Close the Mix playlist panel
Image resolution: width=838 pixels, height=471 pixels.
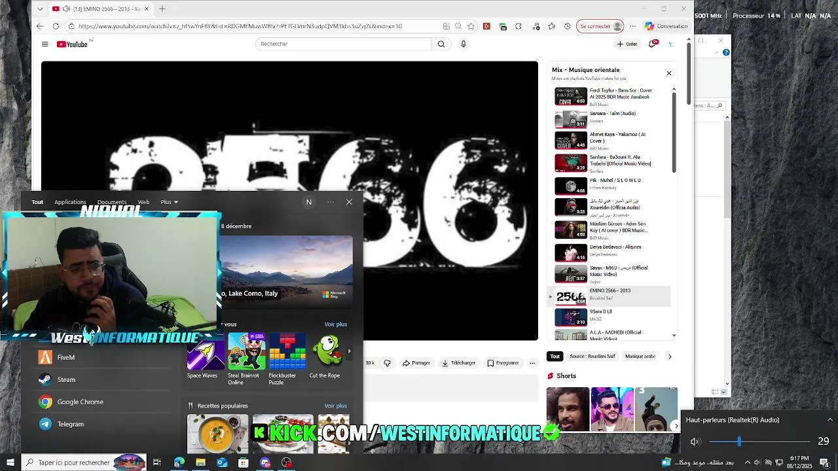coord(668,73)
